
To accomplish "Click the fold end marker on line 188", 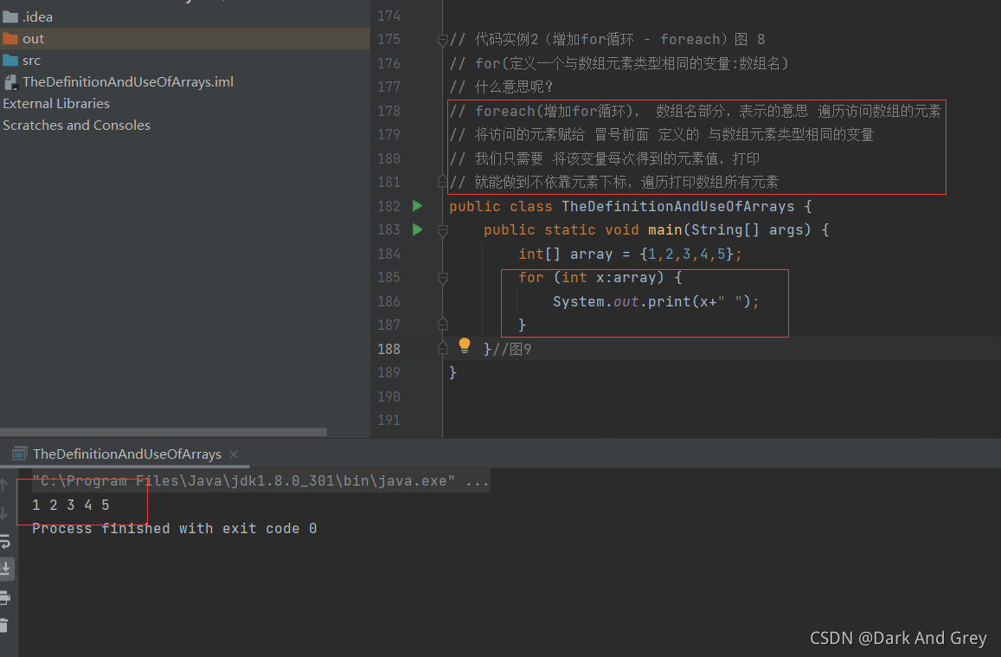I will click(x=442, y=348).
